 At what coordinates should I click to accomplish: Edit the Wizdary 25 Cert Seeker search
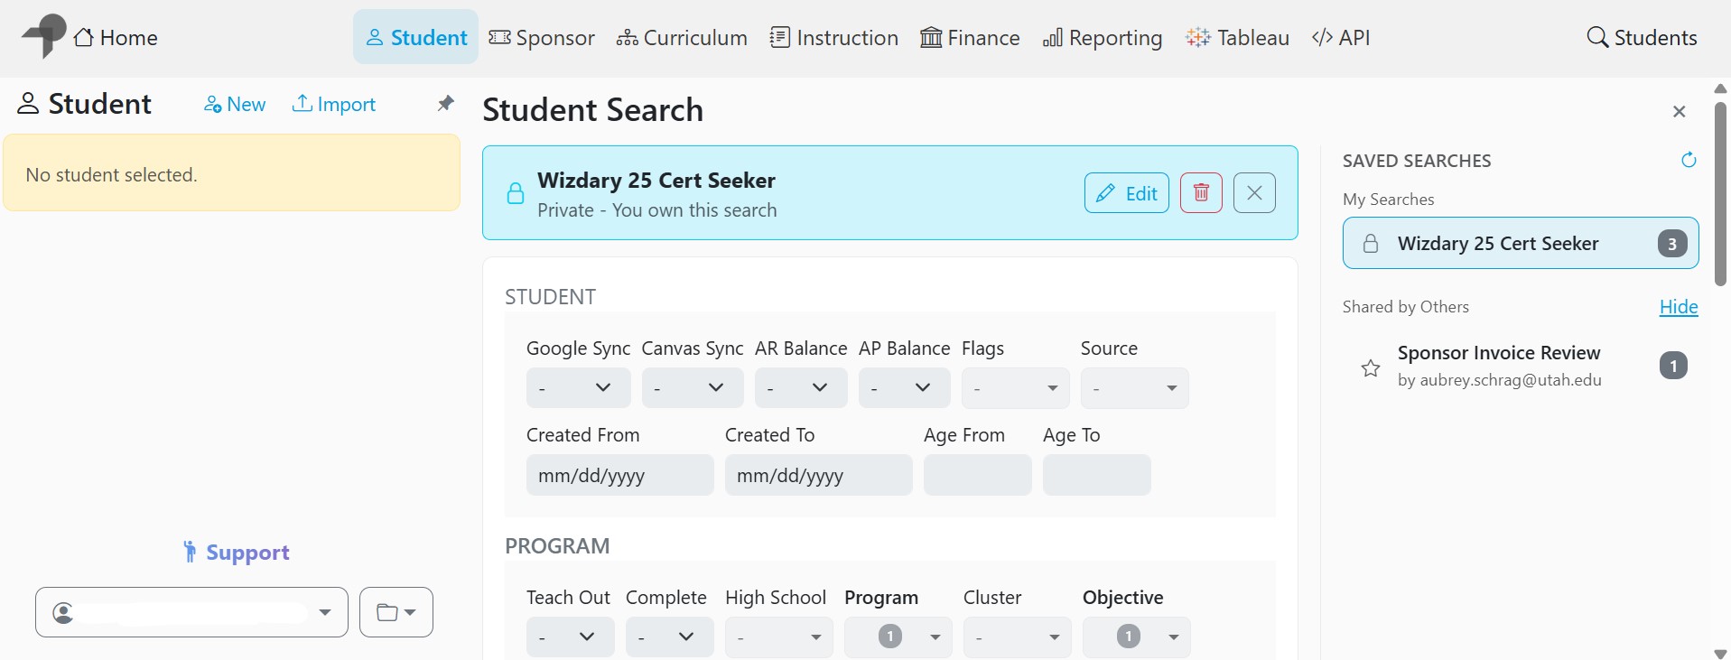pos(1126,193)
